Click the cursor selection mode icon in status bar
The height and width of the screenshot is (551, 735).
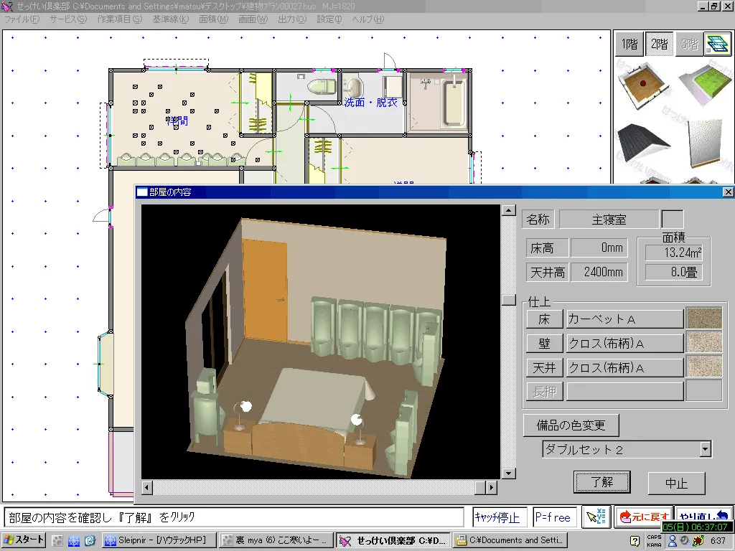point(595,517)
